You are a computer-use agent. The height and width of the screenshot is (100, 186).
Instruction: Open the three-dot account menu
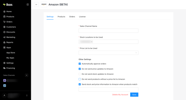[x=27, y=95]
